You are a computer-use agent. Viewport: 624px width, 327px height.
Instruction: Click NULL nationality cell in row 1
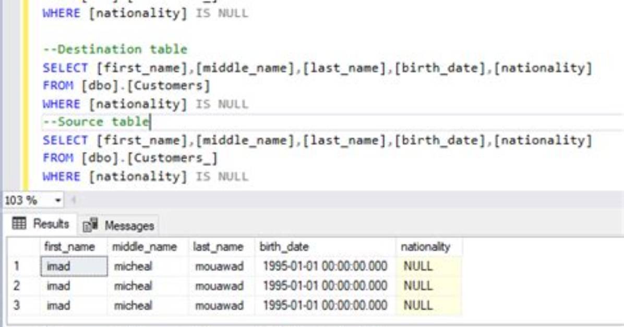[x=429, y=266]
